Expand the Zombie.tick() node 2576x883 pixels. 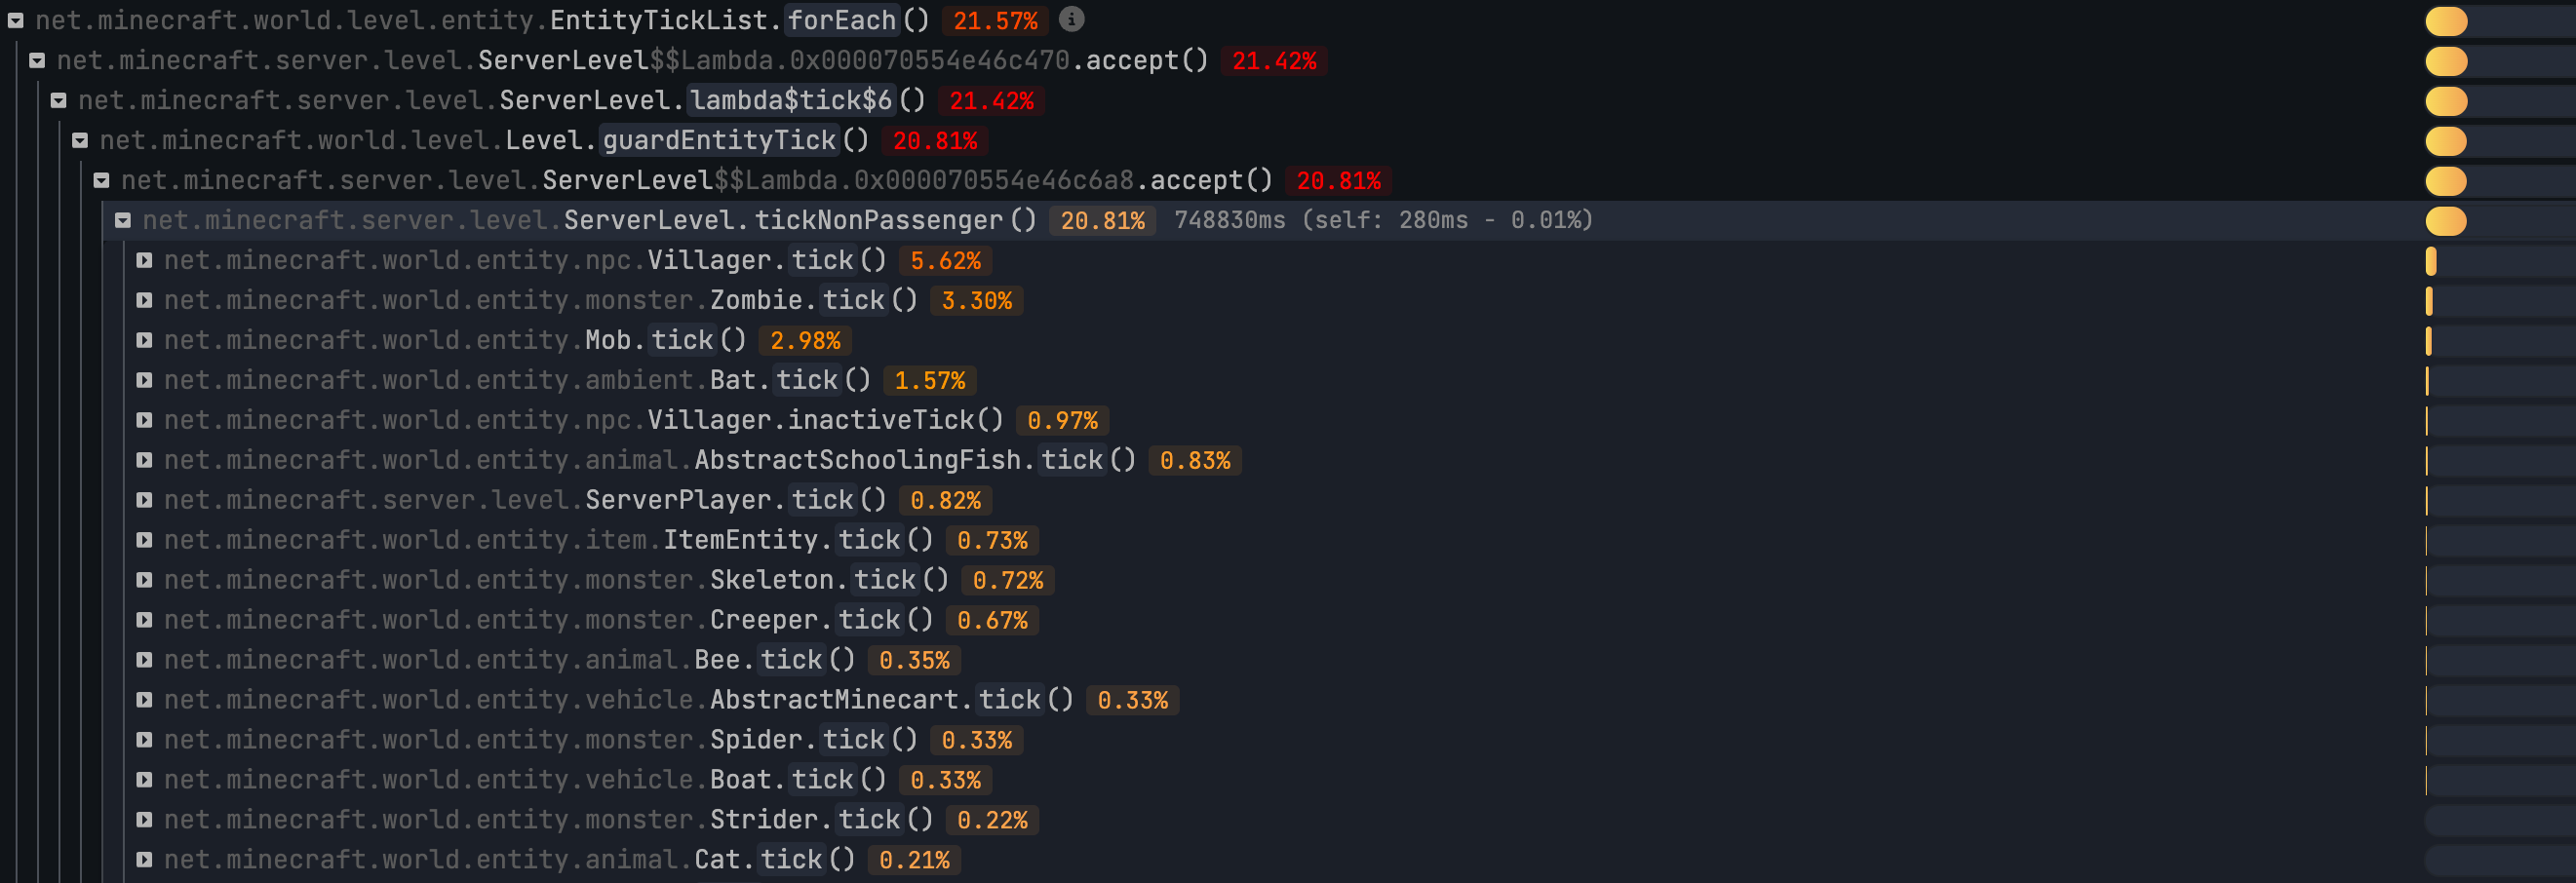coord(144,301)
